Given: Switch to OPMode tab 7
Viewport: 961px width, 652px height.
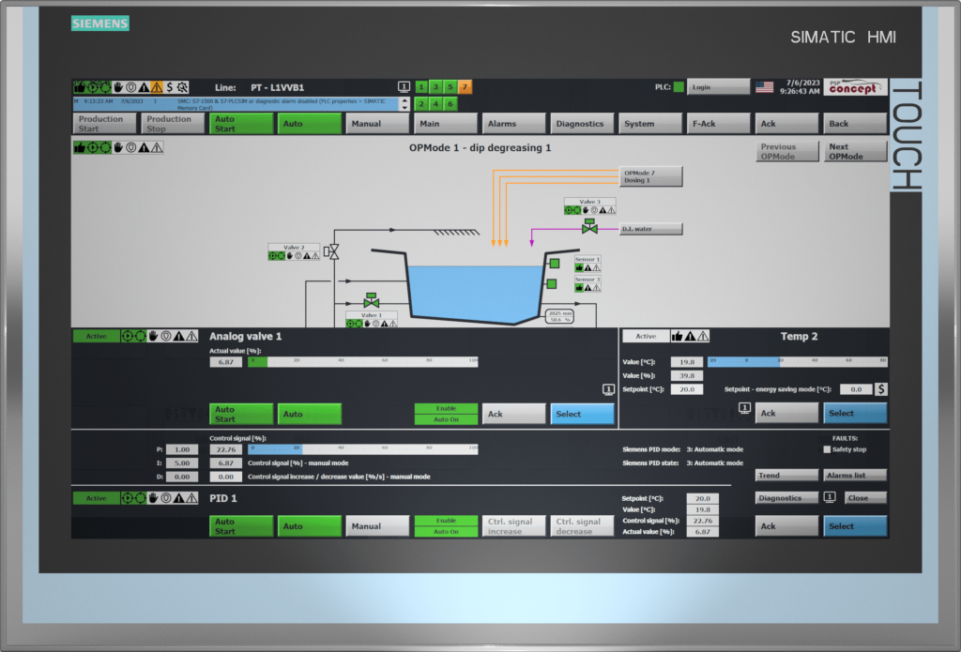Looking at the screenshot, I should click(x=465, y=87).
